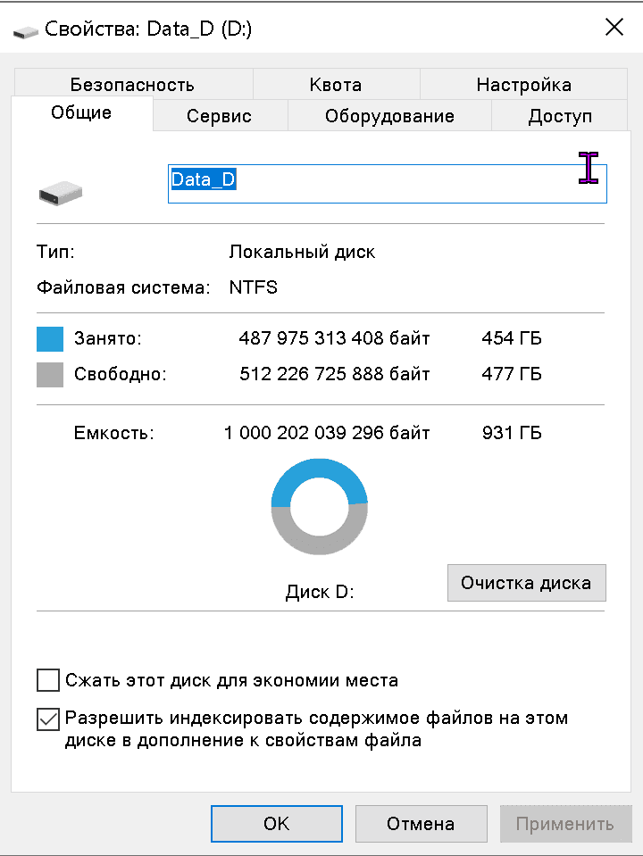
Task: Select the Общие tab
Action: pos(81,113)
